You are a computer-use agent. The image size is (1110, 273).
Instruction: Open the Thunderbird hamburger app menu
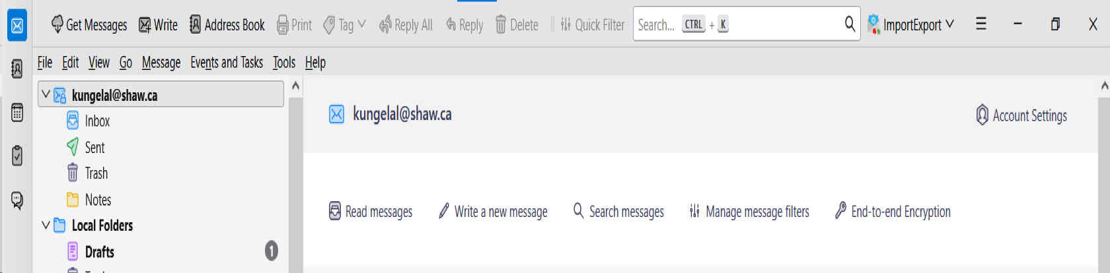click(981, 24)
